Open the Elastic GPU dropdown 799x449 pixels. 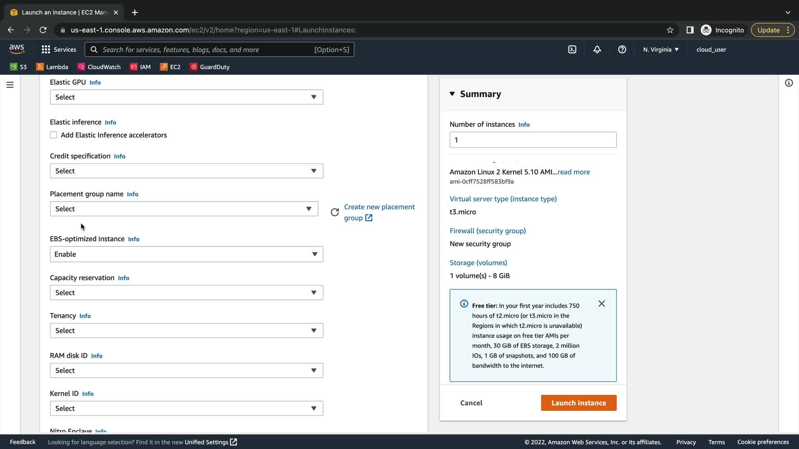[x=186, y=97]
